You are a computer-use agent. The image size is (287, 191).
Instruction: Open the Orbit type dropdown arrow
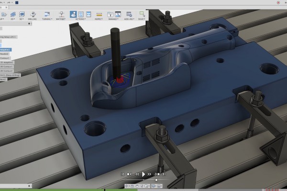[x=129, y=186]
